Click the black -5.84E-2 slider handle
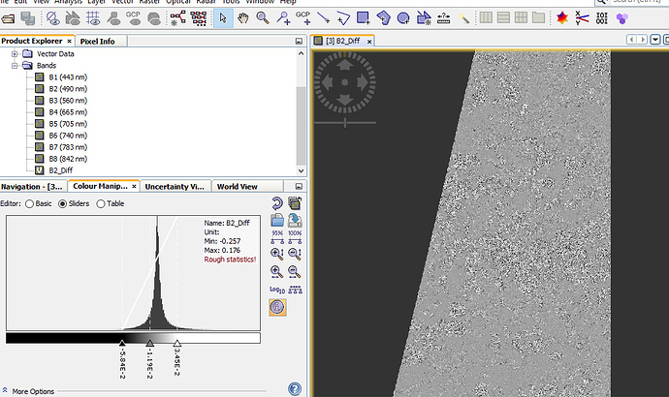Screen dimensions: 669x397 (x=122, y=343)
